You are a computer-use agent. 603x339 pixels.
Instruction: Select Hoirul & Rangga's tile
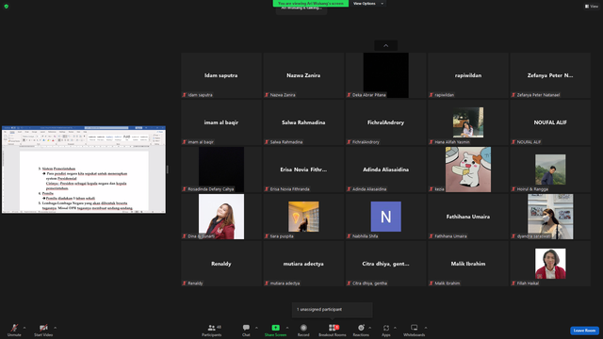coord(550,169)
